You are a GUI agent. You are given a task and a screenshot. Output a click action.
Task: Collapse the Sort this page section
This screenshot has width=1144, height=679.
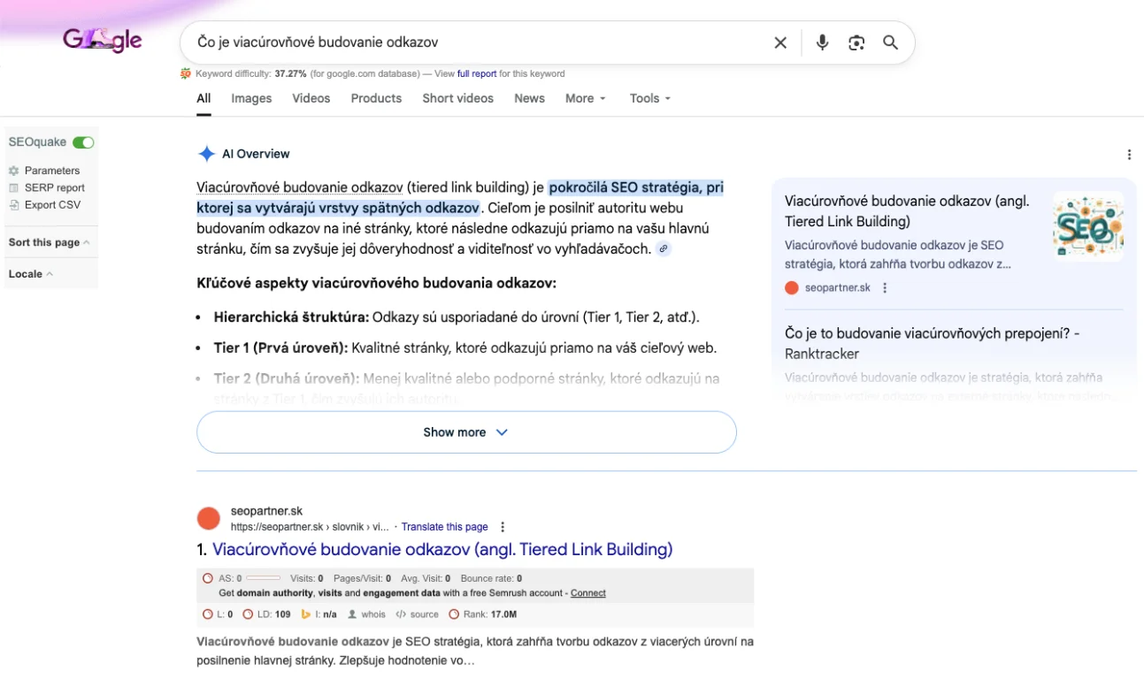pos(49,242)
